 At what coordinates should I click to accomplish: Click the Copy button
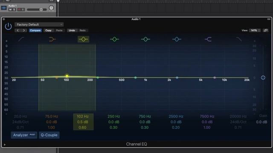coord(48,30)
